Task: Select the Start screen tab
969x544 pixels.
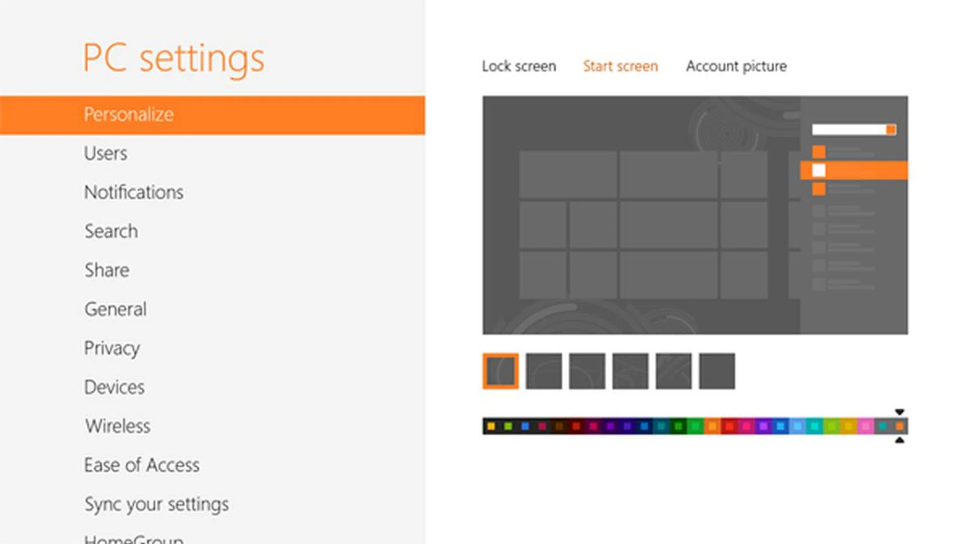Action: (620, 66)
